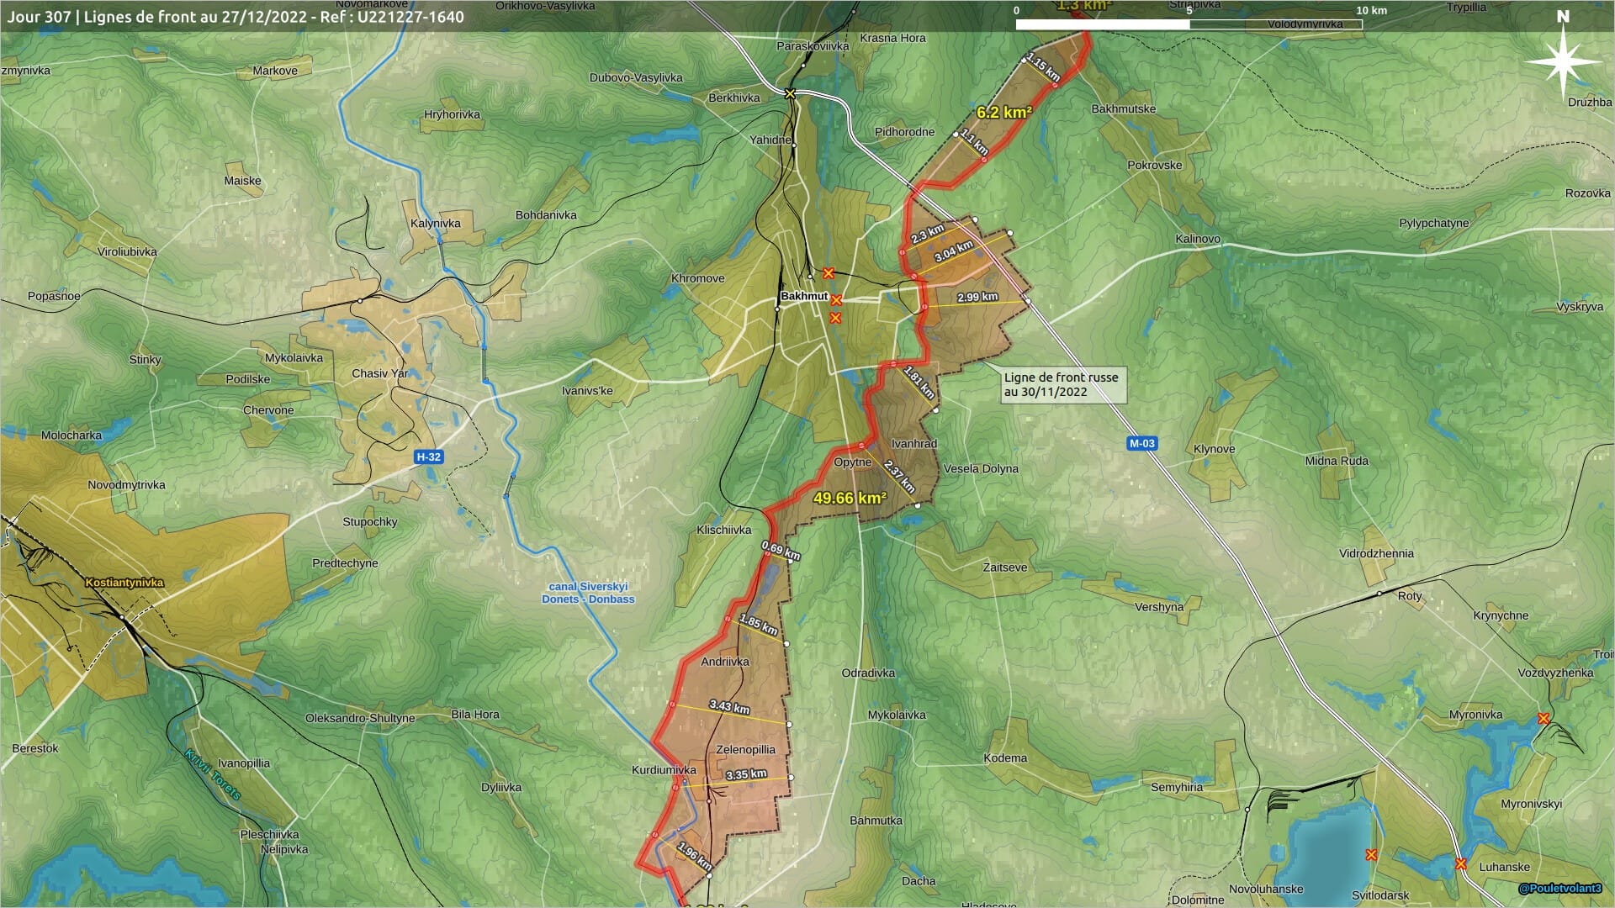The width and height of the screenshot is (1615, 908).
Task: Click the Jour 307 header title
Action: (236, 17)
